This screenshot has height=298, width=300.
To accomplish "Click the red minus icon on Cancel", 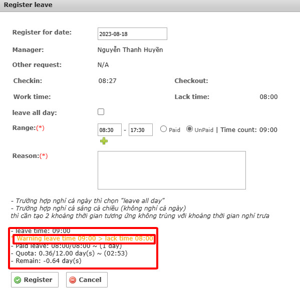I will pos(73,280).
